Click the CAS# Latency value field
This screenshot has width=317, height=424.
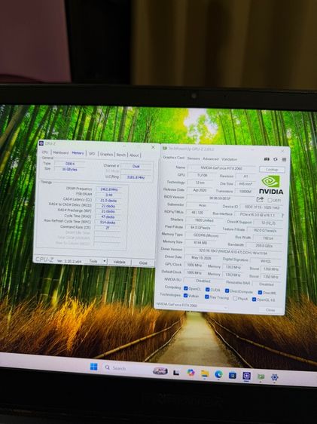(x=108, y=201)
